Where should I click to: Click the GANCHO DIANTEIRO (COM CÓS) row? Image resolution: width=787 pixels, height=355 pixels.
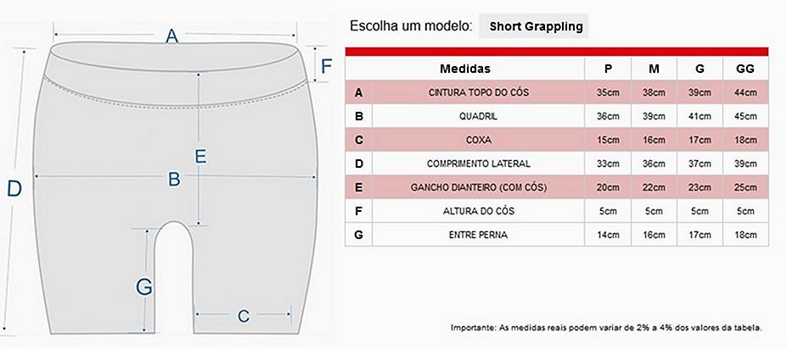[557, 187]
